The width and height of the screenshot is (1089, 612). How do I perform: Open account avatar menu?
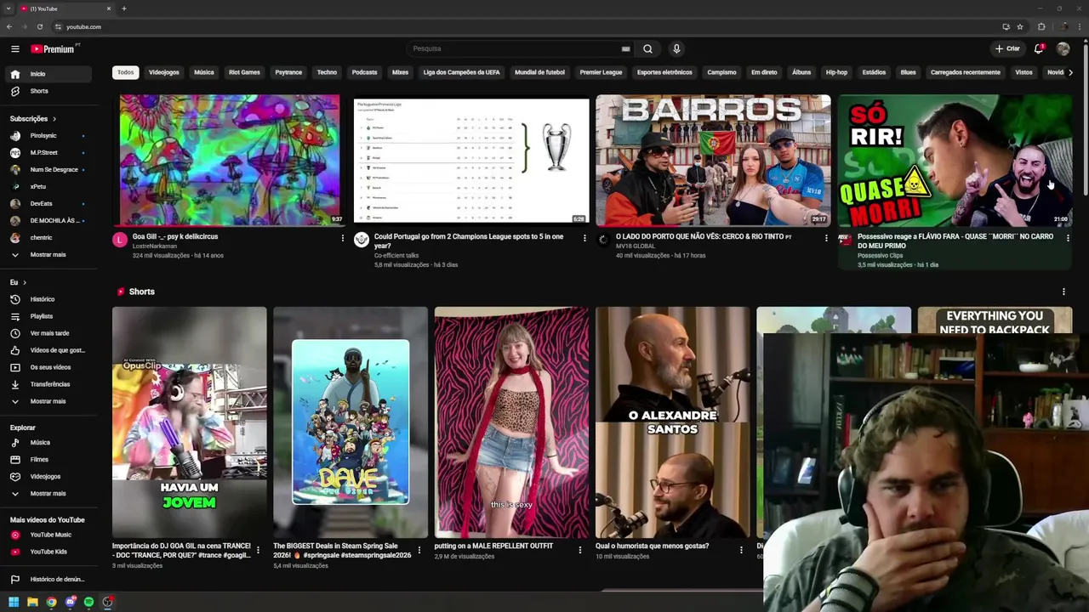pos(1063,49)
